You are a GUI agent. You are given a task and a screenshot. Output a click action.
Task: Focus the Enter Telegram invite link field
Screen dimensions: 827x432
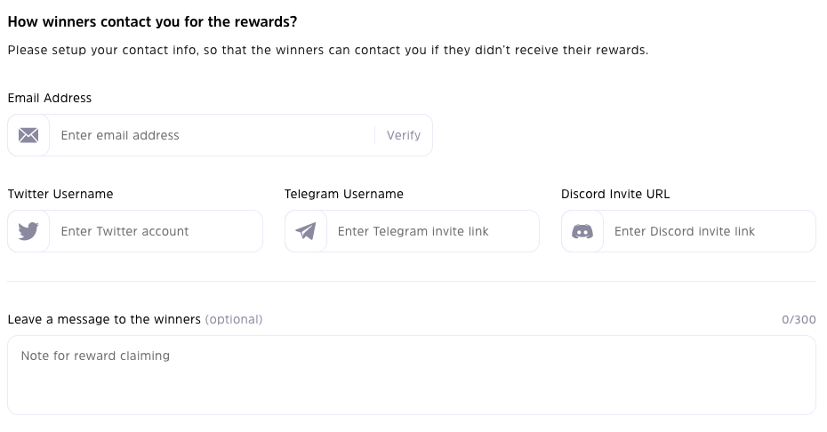[431, 231]
